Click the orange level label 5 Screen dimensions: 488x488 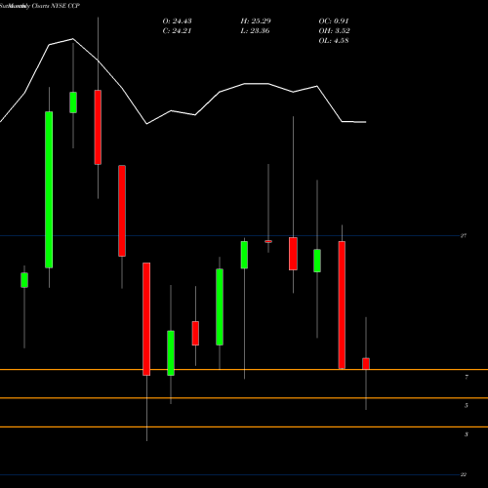pyautogui.click(x=467, y=405)
